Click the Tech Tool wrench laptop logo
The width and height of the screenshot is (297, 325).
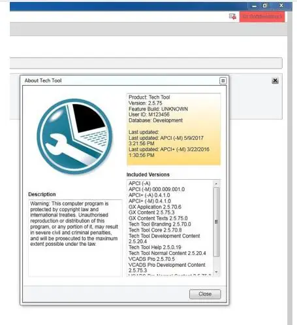point(74,137)
